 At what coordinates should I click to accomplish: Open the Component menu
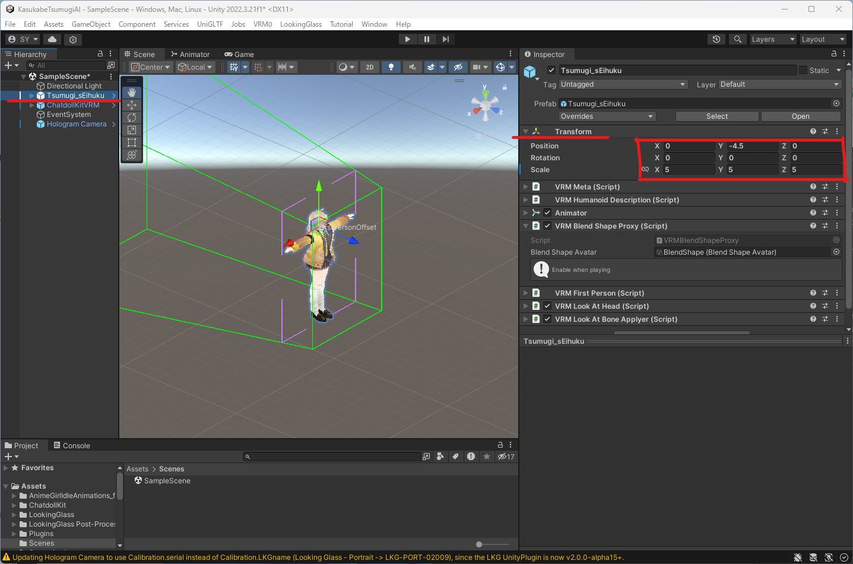[137, 24]
